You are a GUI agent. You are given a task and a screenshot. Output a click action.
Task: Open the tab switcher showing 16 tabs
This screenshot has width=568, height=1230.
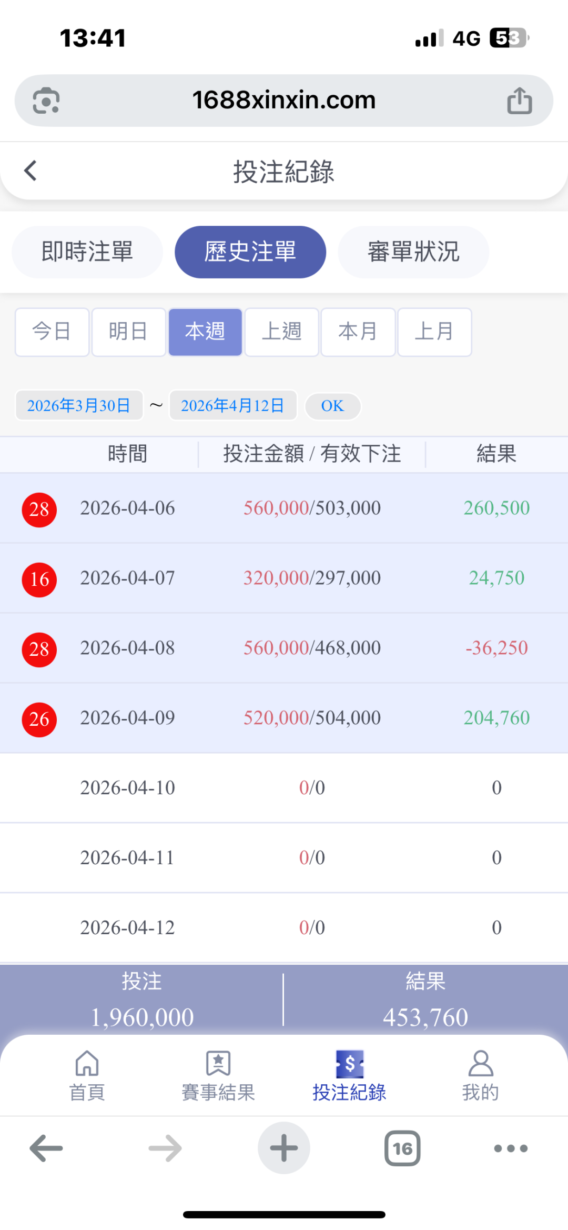pyautogui.click(x=402, y=1148)
